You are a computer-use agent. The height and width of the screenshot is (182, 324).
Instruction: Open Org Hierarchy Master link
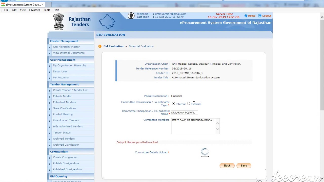click(x=66, y=47)
